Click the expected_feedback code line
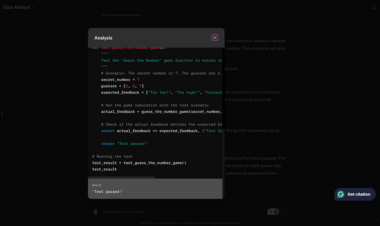The image size is (380, 226). pyautogui.click(x=161, y=93)
